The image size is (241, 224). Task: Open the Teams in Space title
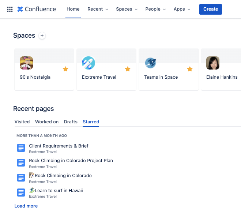(161, 77)
